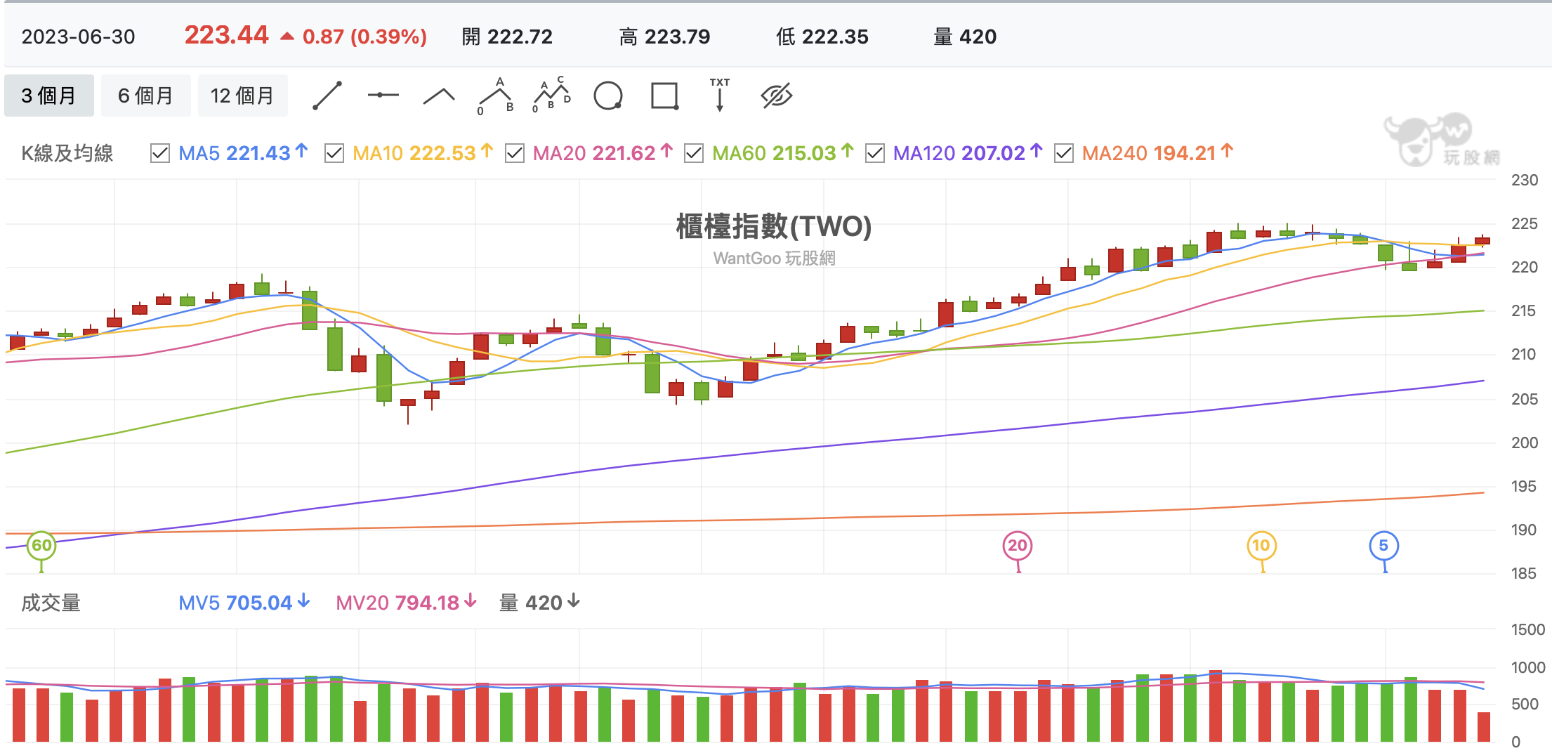
Task: Click the last candlestick on the chart
Action: pyautogui.click(x=1482, y=240)
